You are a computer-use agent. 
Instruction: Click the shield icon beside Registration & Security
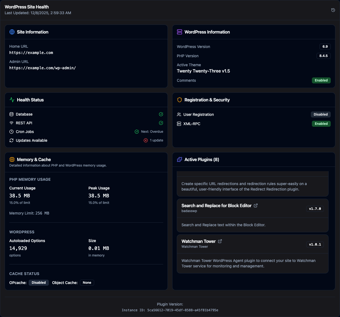[x=179, y=100]
